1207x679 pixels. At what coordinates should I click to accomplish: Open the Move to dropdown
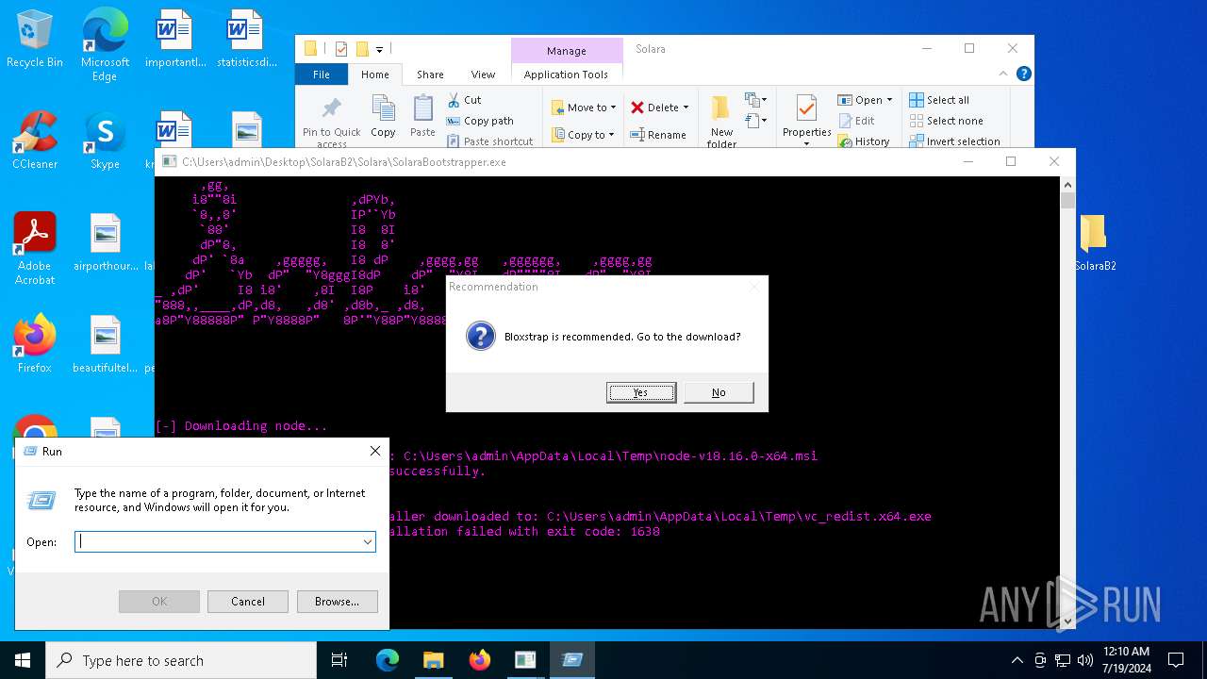[x=584, y=108]
